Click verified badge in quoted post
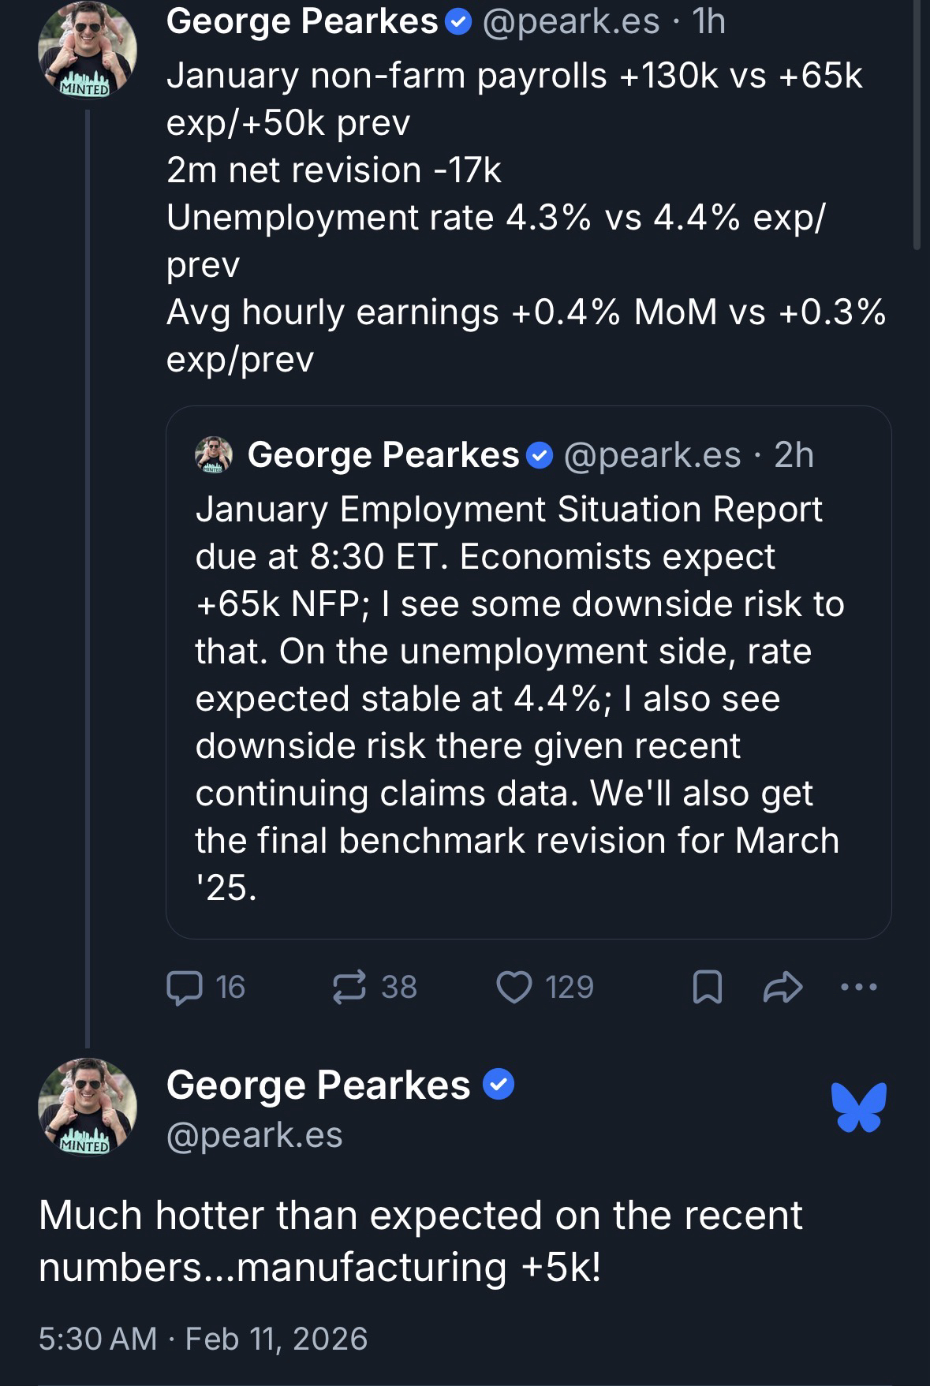 tap(540, 455)
